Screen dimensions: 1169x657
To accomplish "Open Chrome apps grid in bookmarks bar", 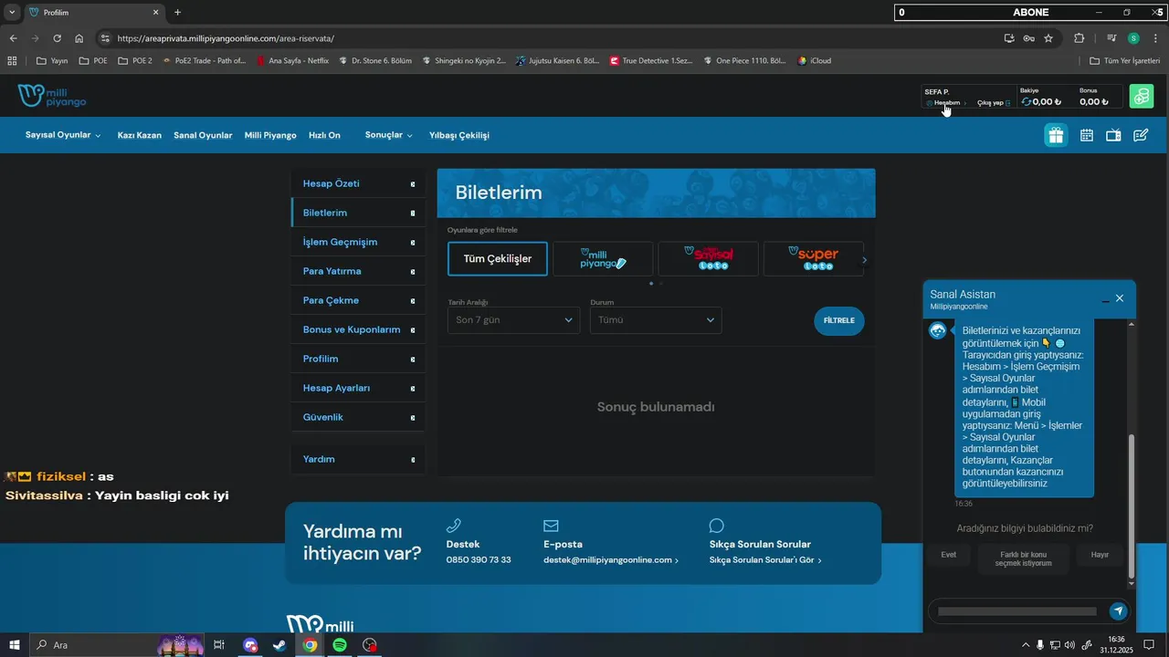I will click(x=12, y=61).
